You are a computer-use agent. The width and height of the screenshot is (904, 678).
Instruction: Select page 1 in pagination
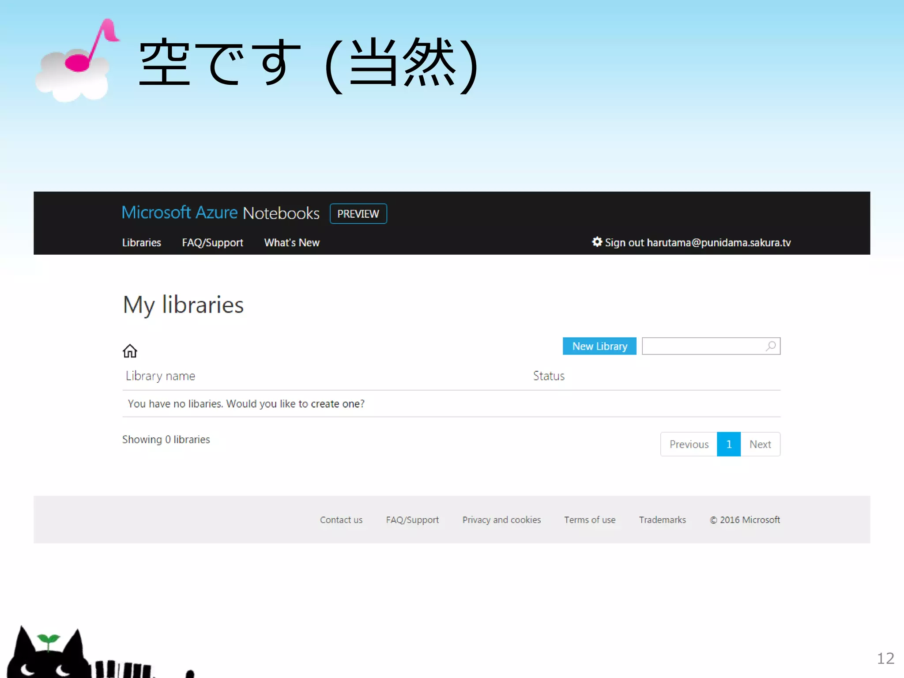(728, 444)
